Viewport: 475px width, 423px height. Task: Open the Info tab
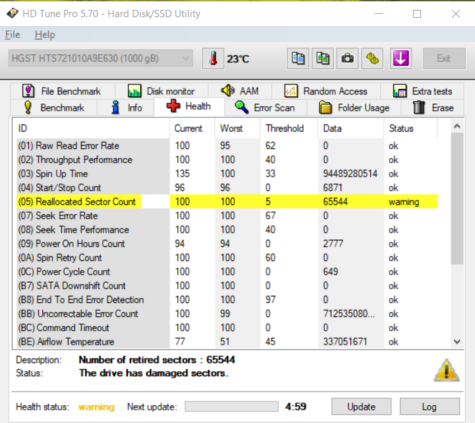click(x=126, y=107)
